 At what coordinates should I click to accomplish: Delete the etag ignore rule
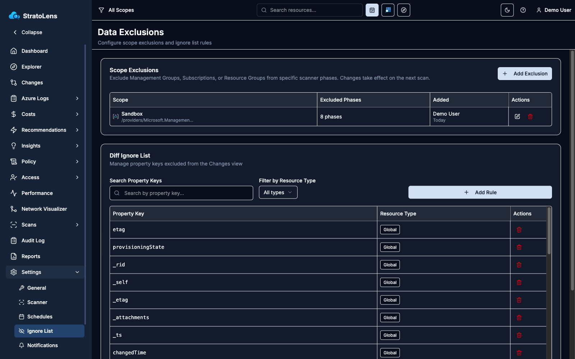pos(519,230)
